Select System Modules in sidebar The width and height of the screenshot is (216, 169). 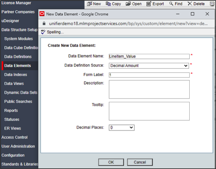point(19,39)
